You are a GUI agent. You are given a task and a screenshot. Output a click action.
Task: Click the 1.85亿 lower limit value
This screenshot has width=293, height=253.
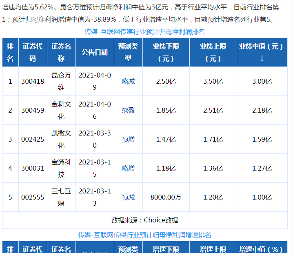pyautogui.click(x=166, y=111)
